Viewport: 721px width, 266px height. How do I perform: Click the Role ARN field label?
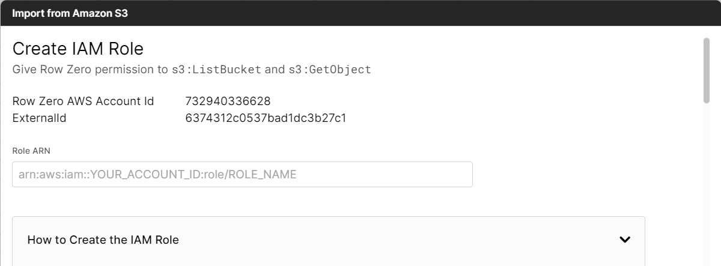tap(27, 151)
